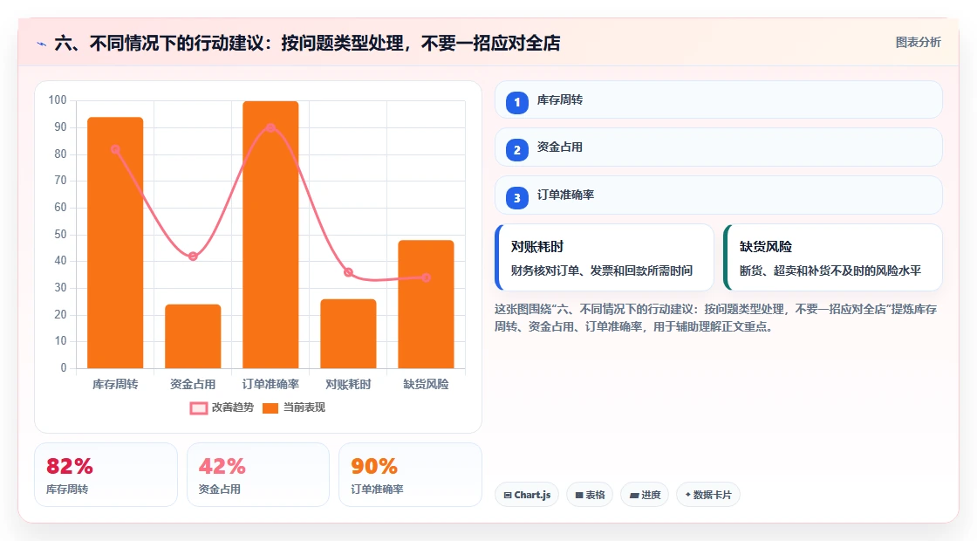
Task: Click the Chart.js tag icon
Action: point(508,496)
